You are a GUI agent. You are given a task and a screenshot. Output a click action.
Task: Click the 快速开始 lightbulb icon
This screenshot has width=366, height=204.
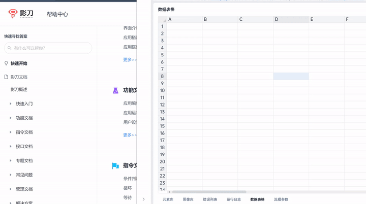6,63
